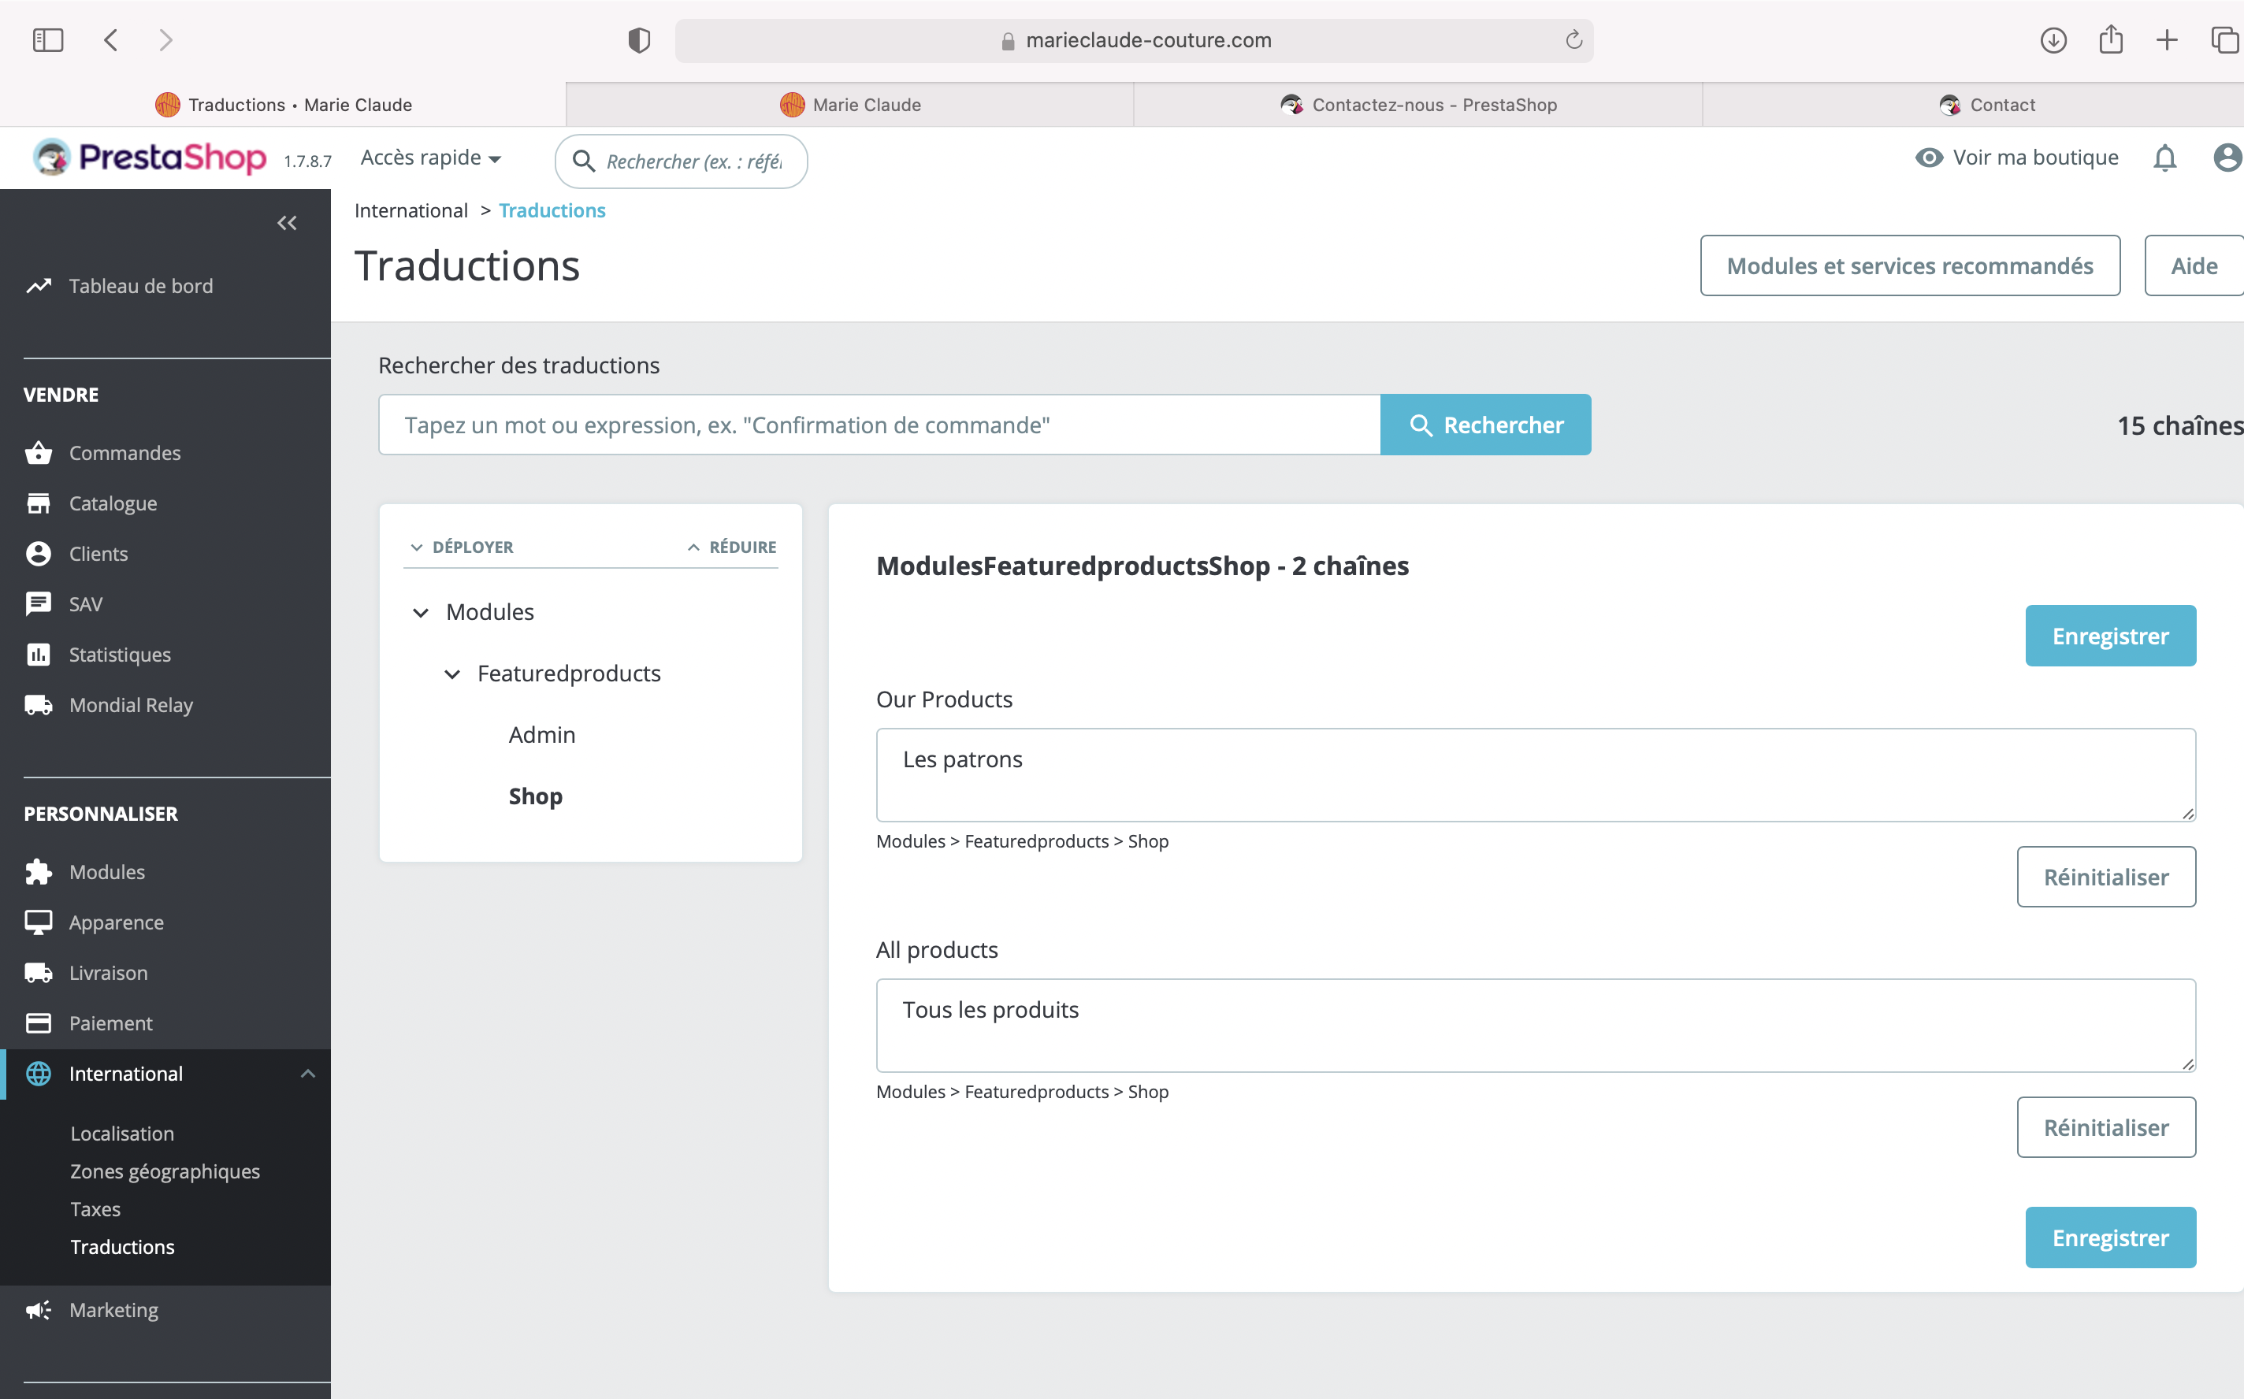This screenshot has width=2244, height=1399.
Task: Open a new tab with the plus icon
Action: pyautogui.click(x=2166, y=40)
